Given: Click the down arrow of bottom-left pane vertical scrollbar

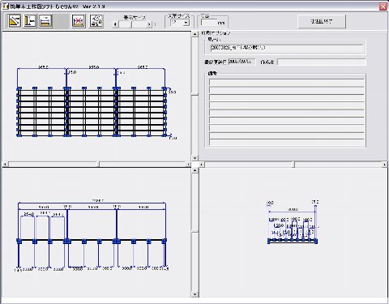Looking at the screenshot, I should click(194, 294).
